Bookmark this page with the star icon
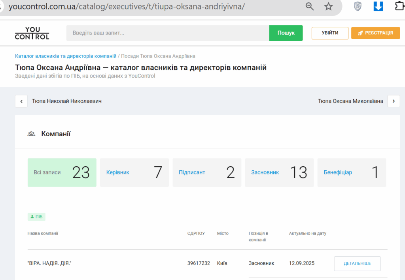This screenshot has width=405, height=280. click(x=328, y=6)
